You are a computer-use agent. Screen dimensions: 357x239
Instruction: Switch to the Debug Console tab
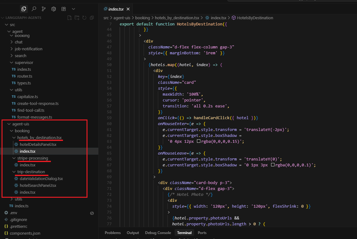click(x=158, y=232)
